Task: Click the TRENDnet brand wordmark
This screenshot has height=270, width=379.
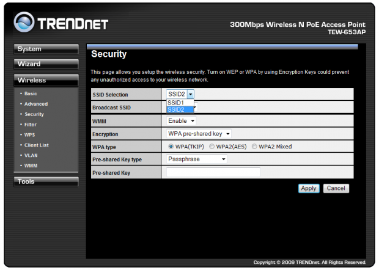Action: (73, 24)
